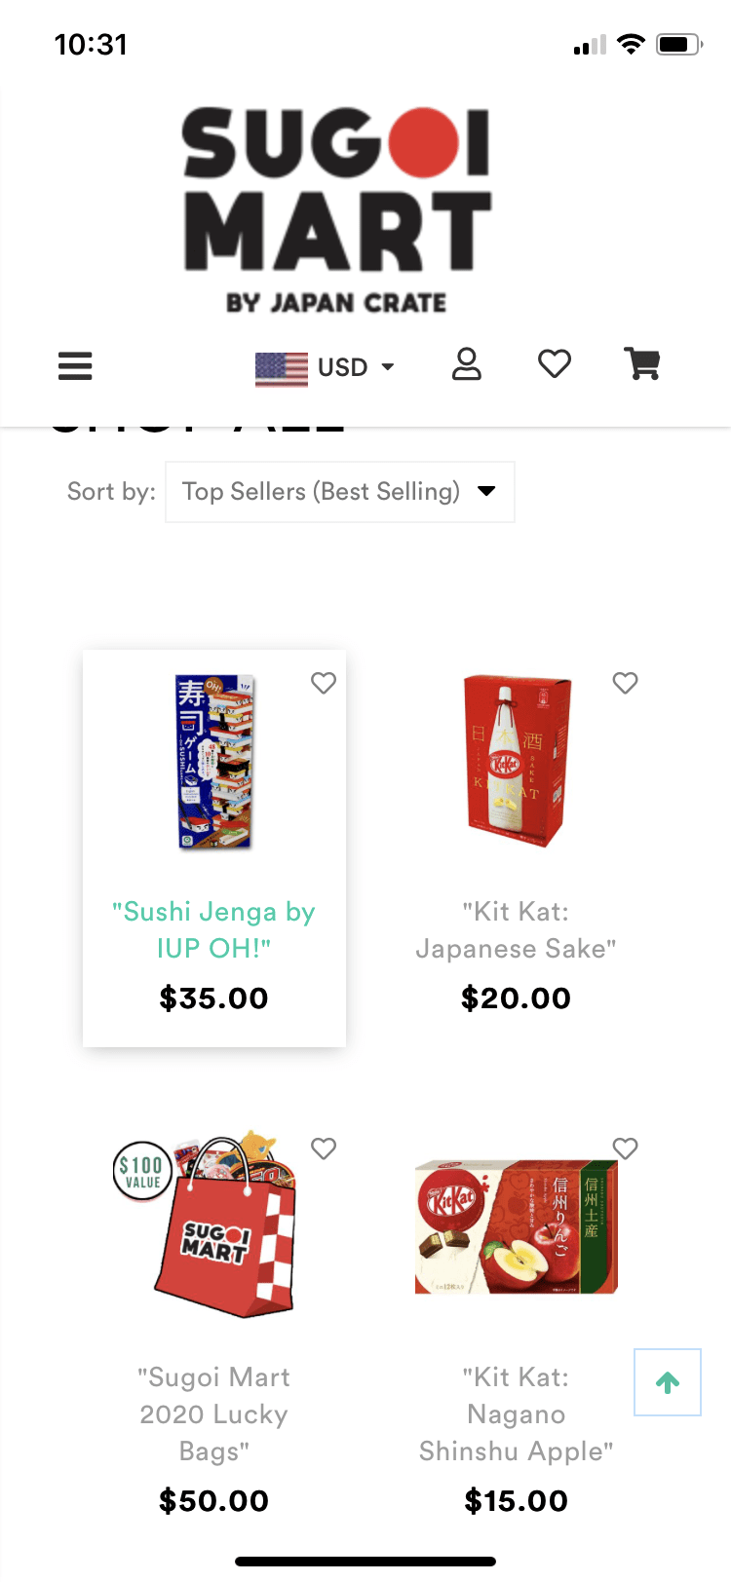Open the "Sushi Jenga by IUP OH!" link
This screenshot has height=1582, width=731.
214,929
